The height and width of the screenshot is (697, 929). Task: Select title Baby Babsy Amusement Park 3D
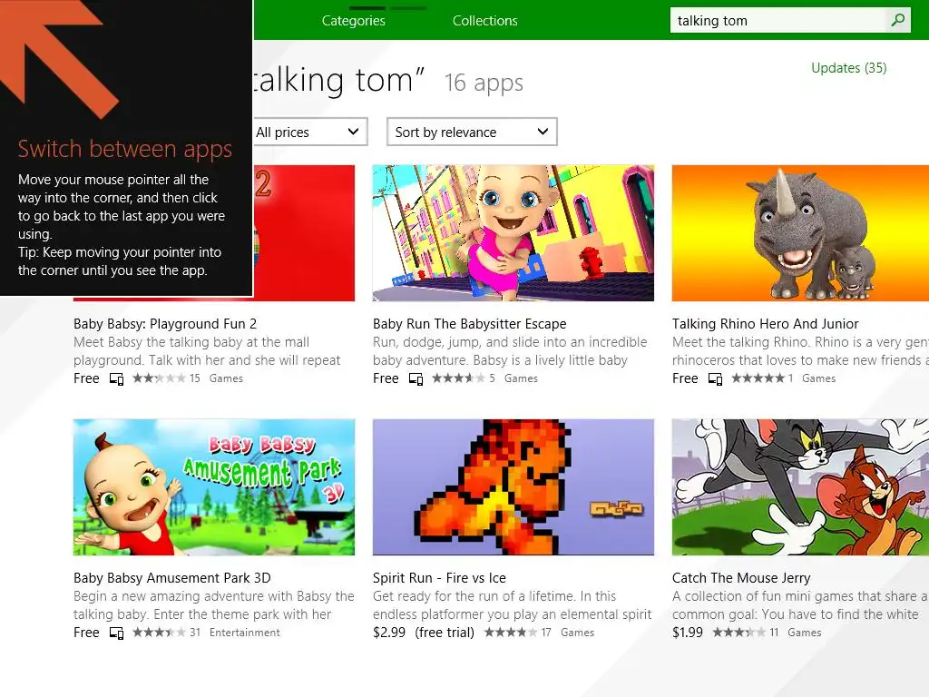tap(171, 578)
